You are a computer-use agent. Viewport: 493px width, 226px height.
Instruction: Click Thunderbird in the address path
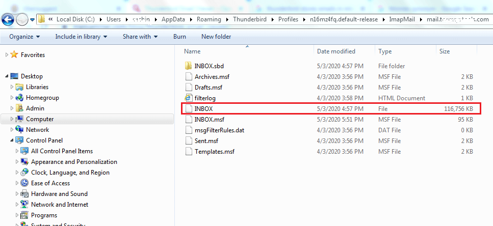click(250, 19)
